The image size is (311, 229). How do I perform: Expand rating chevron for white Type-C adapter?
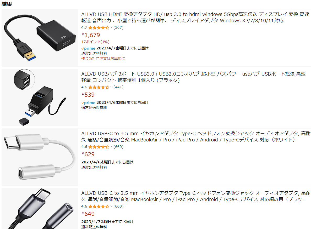(111, 147)
